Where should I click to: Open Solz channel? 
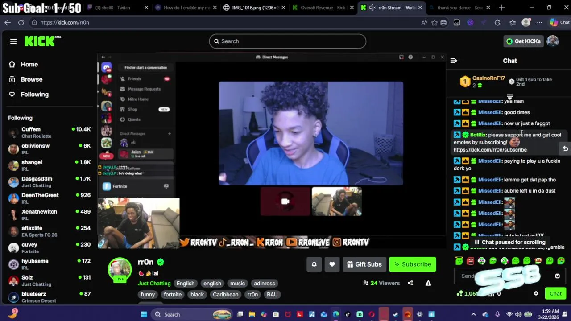[50, 281]
